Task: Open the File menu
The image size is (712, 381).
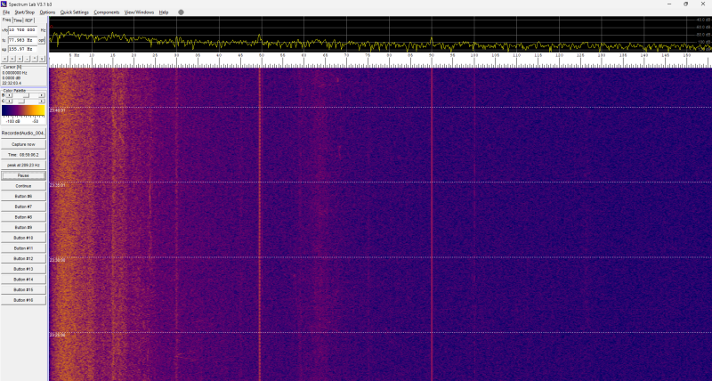Action: click(x=6, y=12)
